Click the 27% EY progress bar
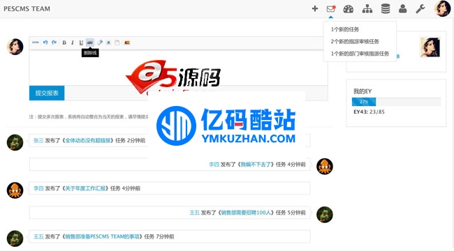Viewport: 454px width, 251px height. tap(364, 102)
